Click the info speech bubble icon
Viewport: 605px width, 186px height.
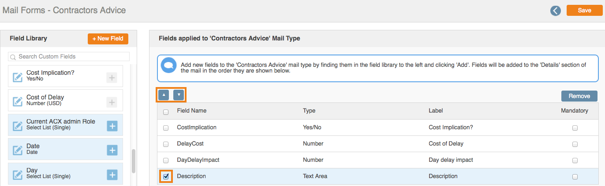168,65
